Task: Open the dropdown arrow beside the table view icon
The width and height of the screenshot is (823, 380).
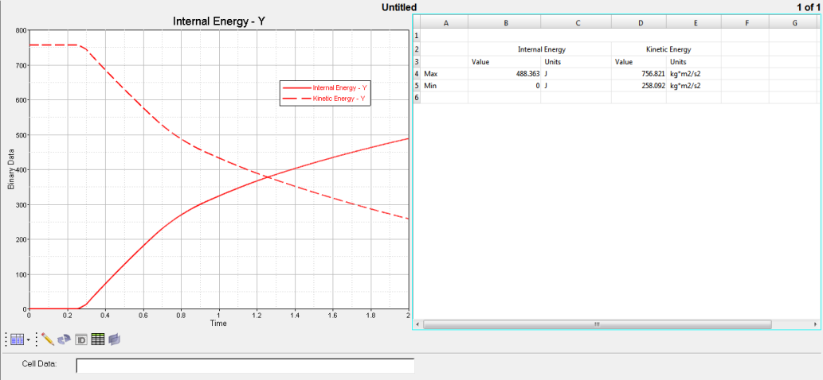Action: point(27,340)
